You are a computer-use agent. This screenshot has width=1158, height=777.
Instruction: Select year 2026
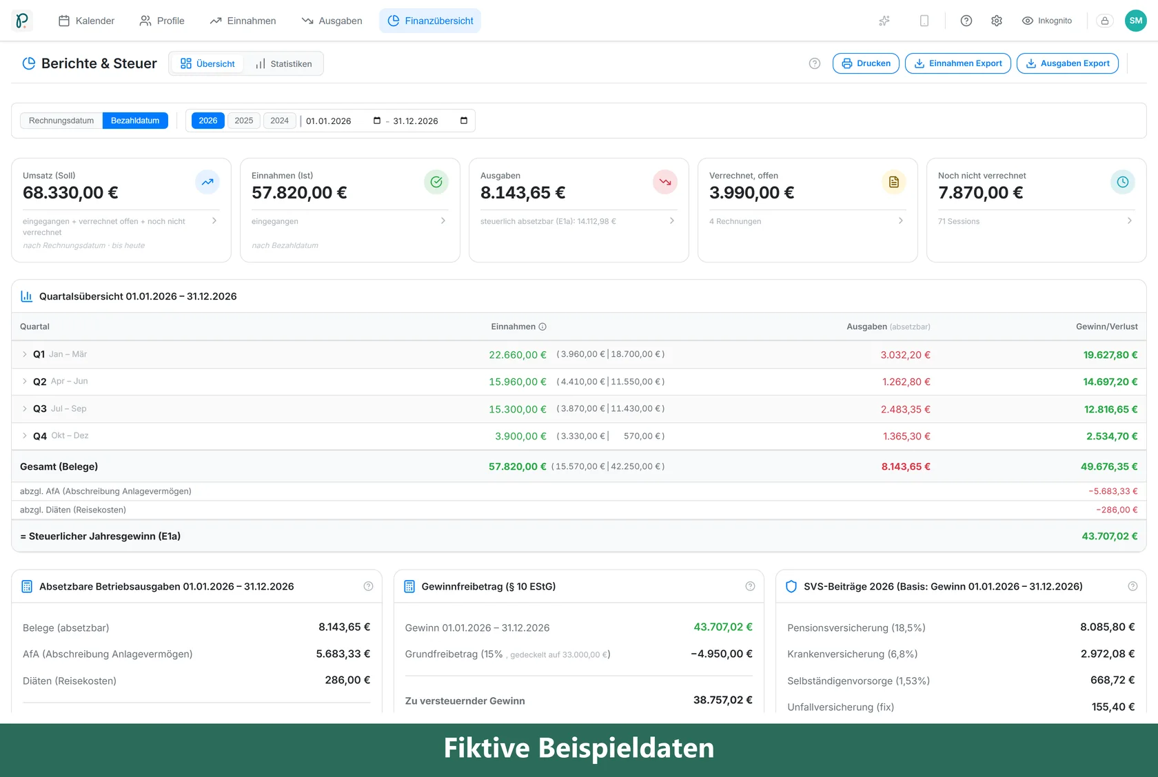tap(208, 121)
